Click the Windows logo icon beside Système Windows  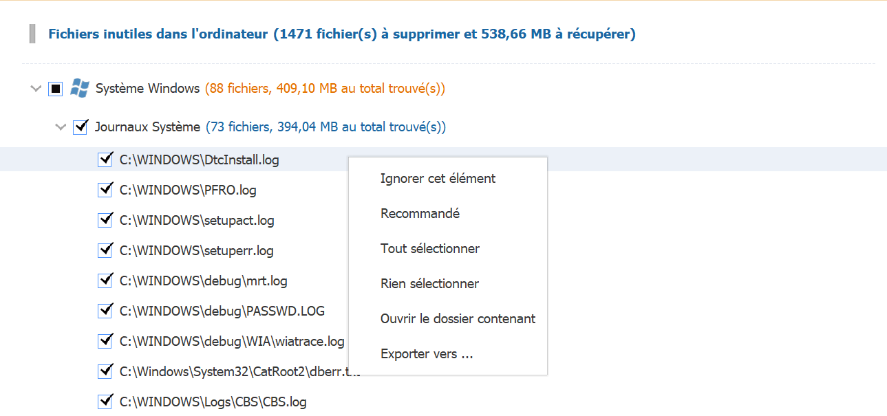[x=80, y=88]
